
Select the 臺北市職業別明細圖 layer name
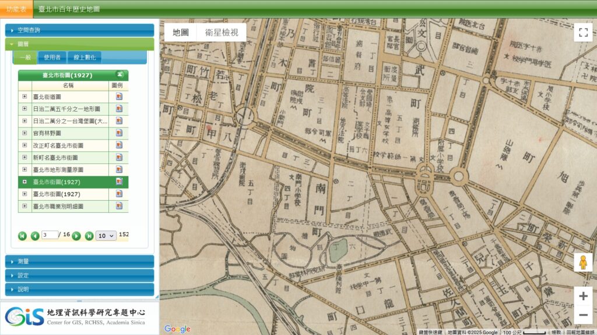[x=58, y=206]
